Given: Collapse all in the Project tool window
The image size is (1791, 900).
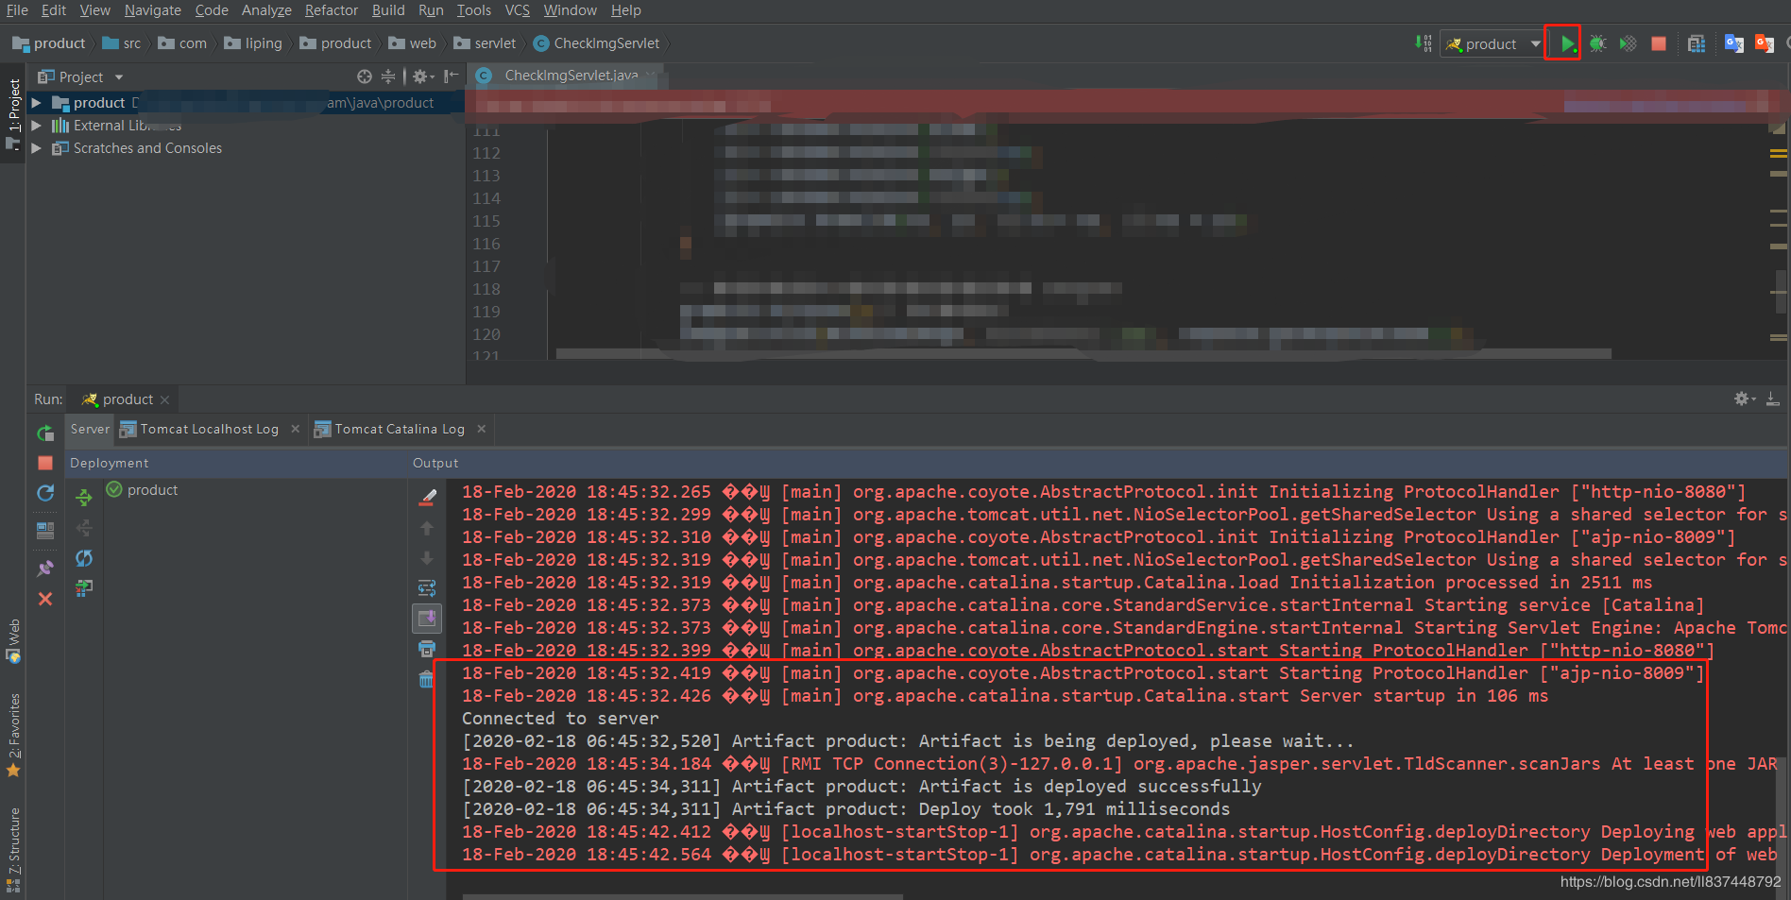Looking at the screenshot, I should 388,76.
